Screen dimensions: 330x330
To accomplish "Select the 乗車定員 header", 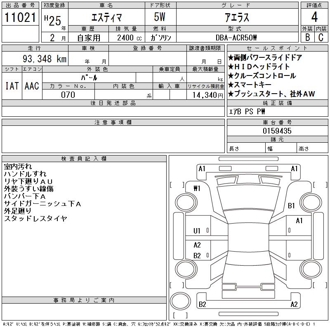I will [x=170, y=69].
